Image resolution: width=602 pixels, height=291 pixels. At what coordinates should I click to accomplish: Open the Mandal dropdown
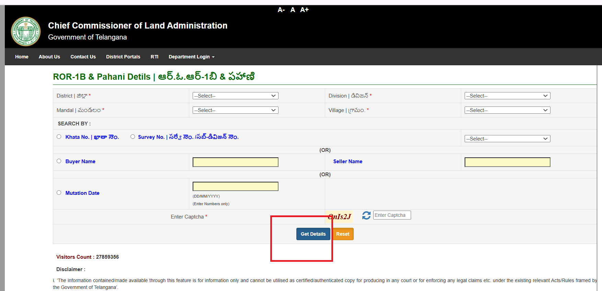235,110
